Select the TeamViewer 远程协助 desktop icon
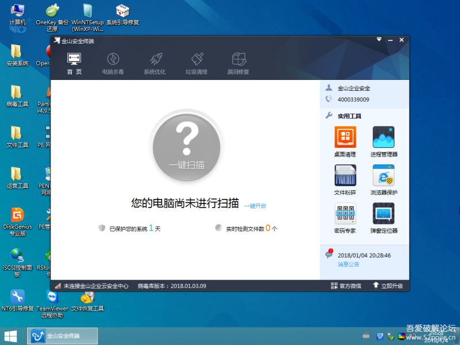 (x=52, y=304)
